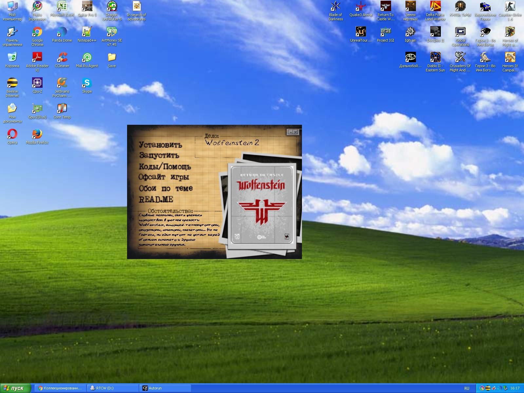524x393 pixels.
Task: Click Запустить to run the game
Action: click(x=159, y=155)
